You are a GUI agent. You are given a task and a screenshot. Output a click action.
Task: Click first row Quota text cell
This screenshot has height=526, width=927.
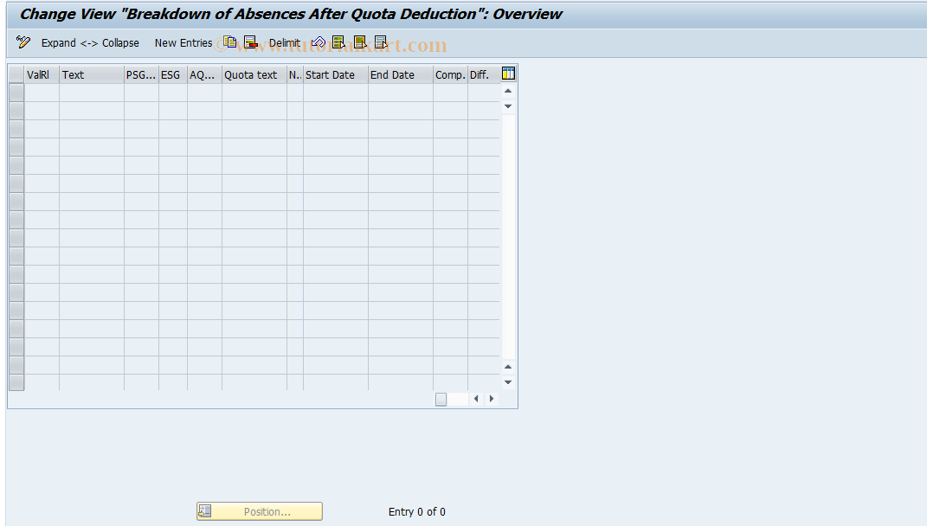(x=254, y=93)
